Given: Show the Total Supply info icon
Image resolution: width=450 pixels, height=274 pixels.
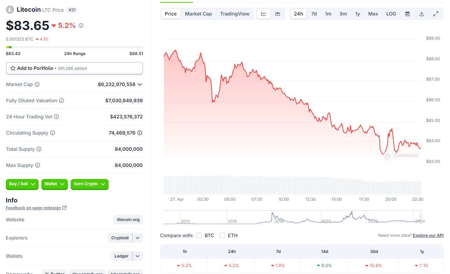Looking at the screenshot, I should (x=39, y=149).
